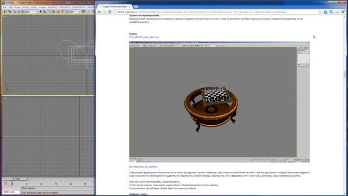Screen dimensions: 348x196
Task: Click the 'None Selected' status text
Action: coord(29,188)
